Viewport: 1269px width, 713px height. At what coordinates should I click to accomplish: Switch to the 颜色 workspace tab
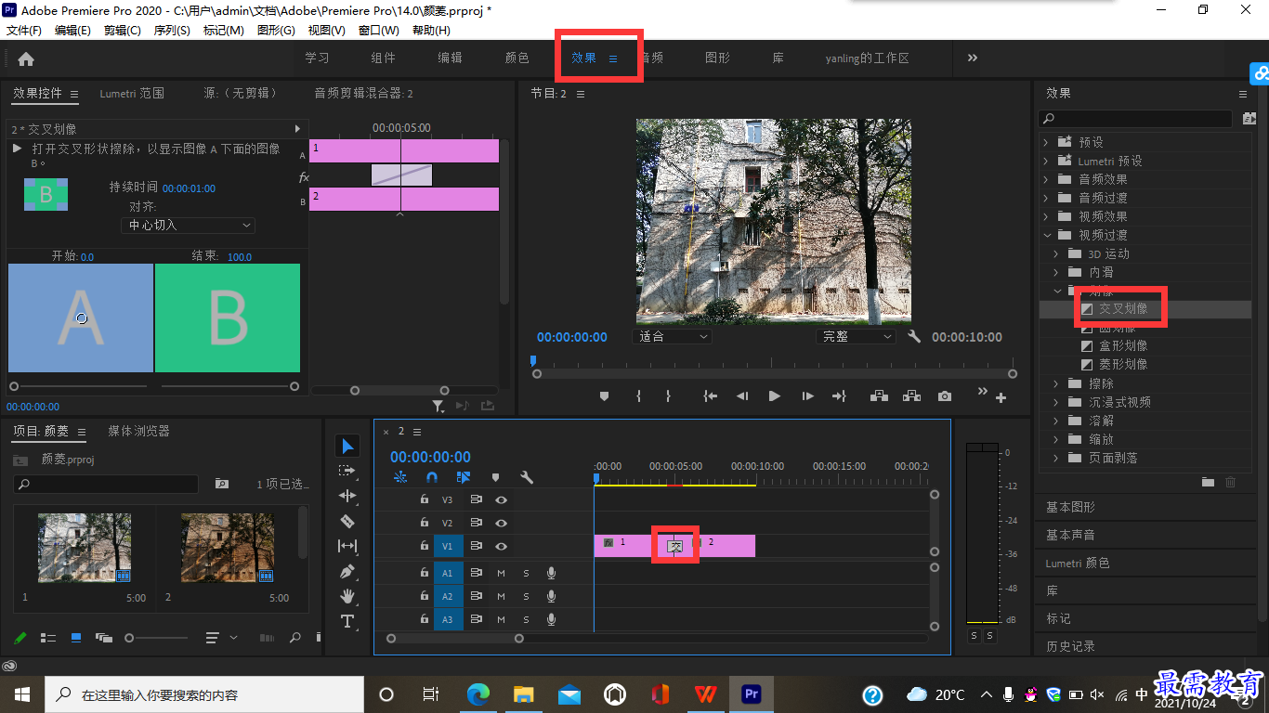pyautogui.click(x=517, y=58)
